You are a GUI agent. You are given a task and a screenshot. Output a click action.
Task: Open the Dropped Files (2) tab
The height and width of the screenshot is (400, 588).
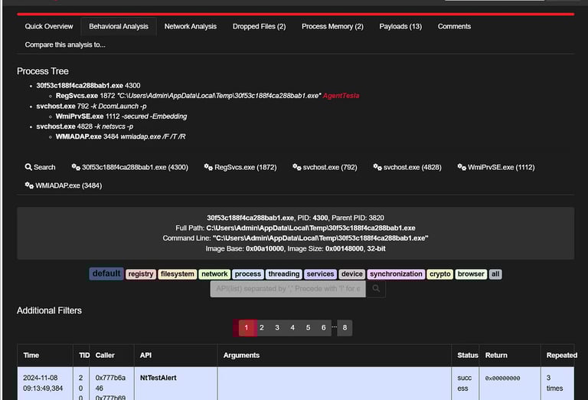[259, 27]
